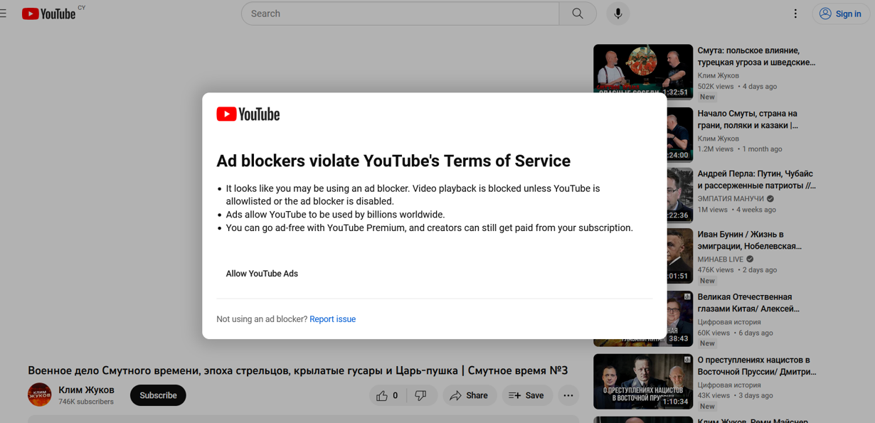
Task: Save the video to a playlist
Action: pyautogui.click(x=527, y=395)
